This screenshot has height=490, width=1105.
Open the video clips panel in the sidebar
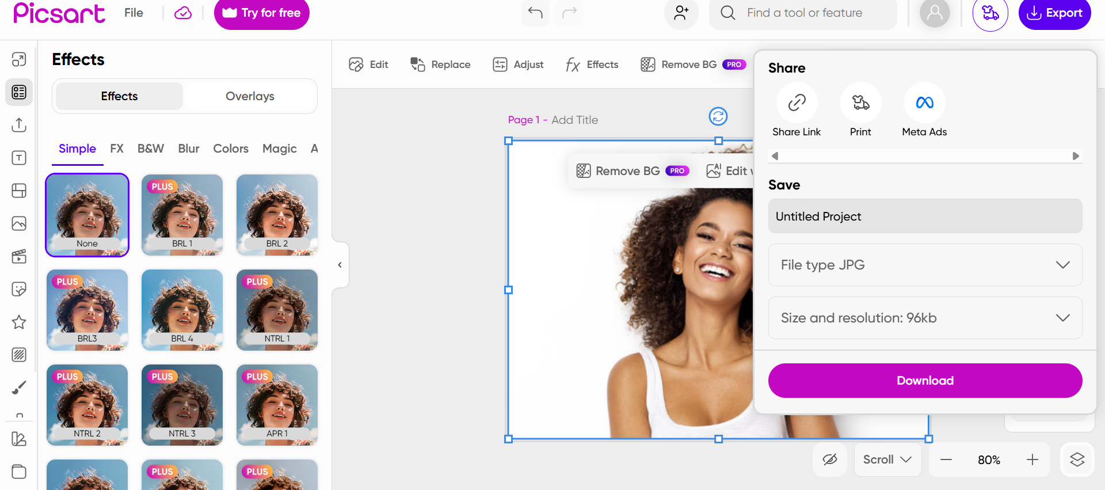(19, 256)
